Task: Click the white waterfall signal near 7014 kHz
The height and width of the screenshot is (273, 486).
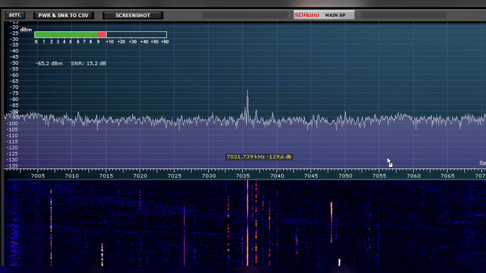Action: (102, 250)
